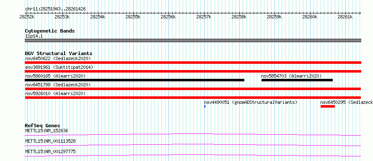Select the red bar under nsv5926010
Viewport: 373px width, 161px height.
coord(193,98)
